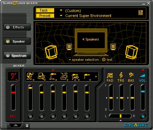The width and height of the screenshot is (153, 130).
Task: Click the recording ear source icon
Action: (13, 76)
